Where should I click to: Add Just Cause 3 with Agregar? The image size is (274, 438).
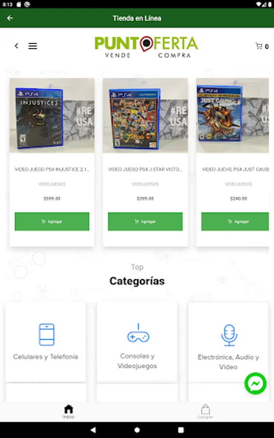tap(235, 221)
